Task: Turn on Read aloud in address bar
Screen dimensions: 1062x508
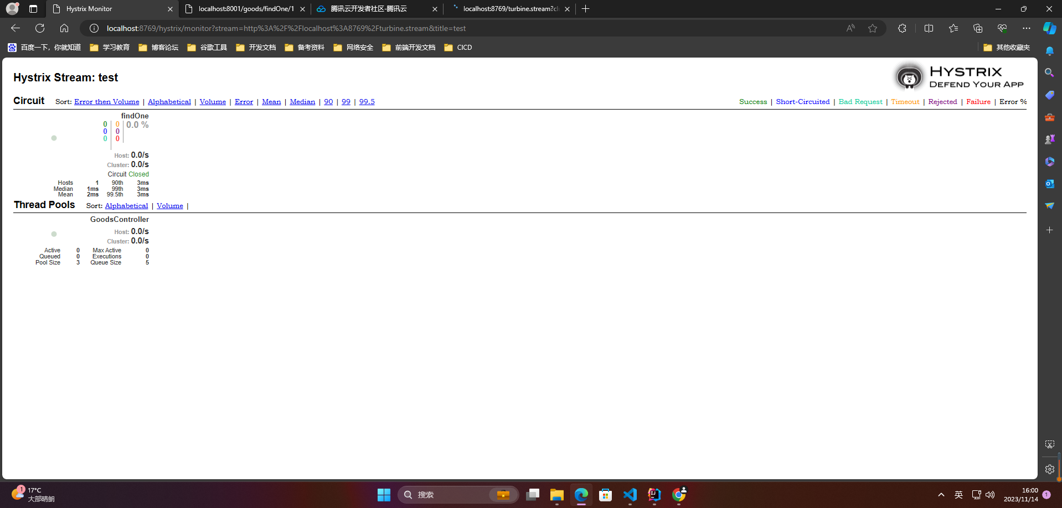Action: (x=850, y=28)
